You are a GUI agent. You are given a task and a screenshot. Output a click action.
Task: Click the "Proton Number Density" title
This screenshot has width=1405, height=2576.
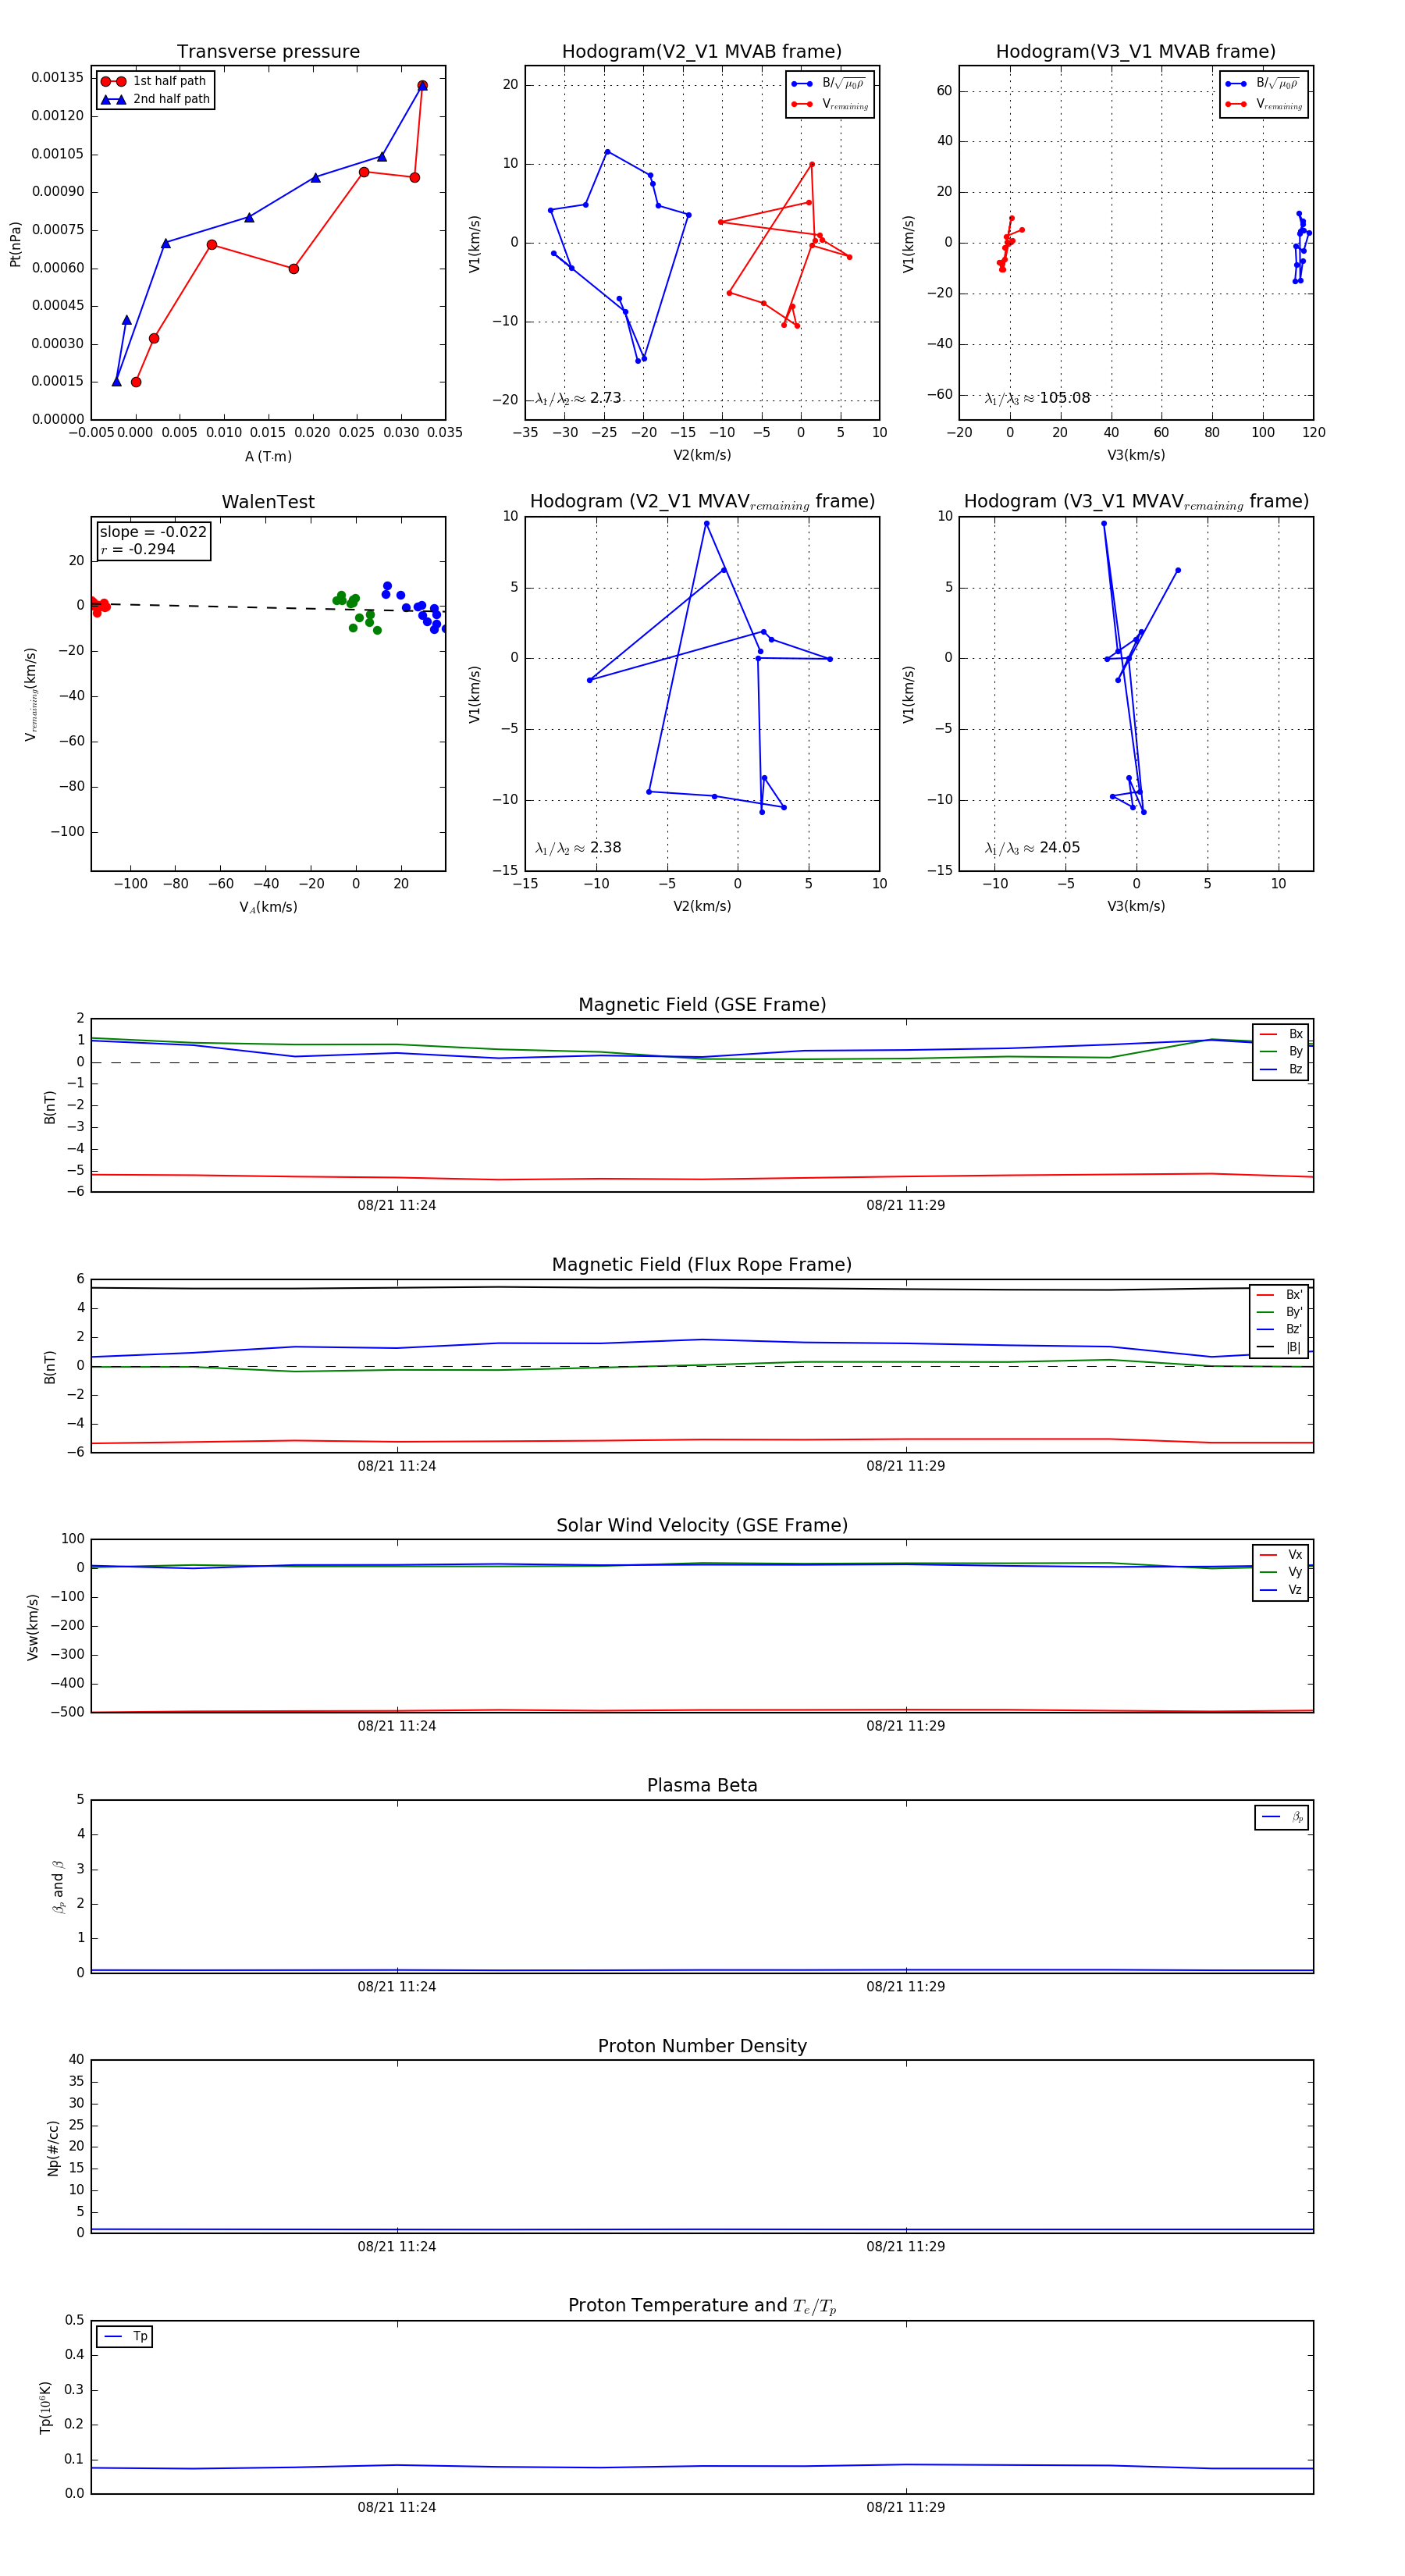pyautogui.click(x=702, y=2046)
